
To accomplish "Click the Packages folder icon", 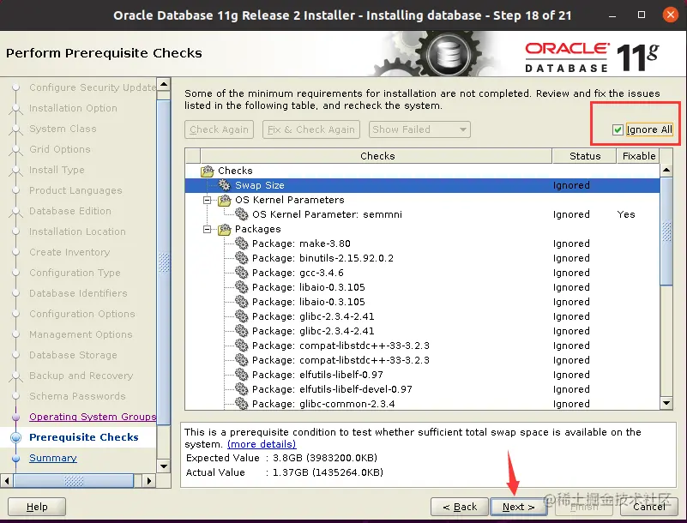I will point(225,229).
